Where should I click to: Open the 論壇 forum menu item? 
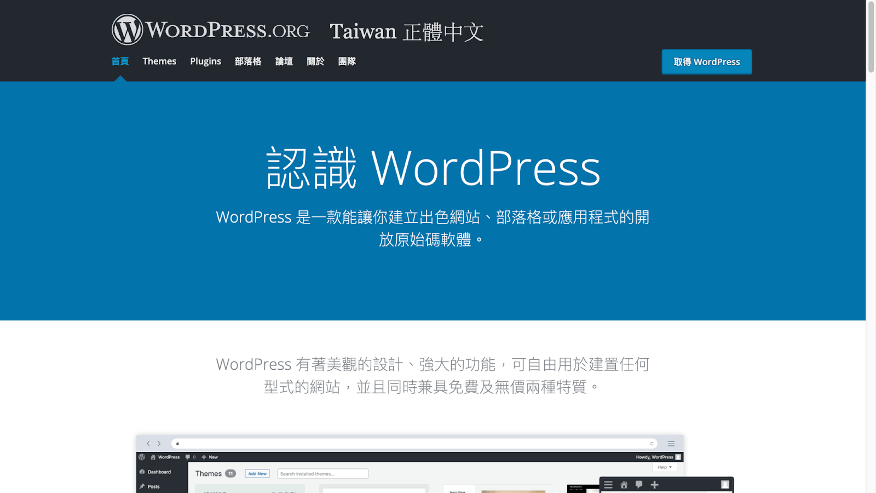tap(284, 61)
